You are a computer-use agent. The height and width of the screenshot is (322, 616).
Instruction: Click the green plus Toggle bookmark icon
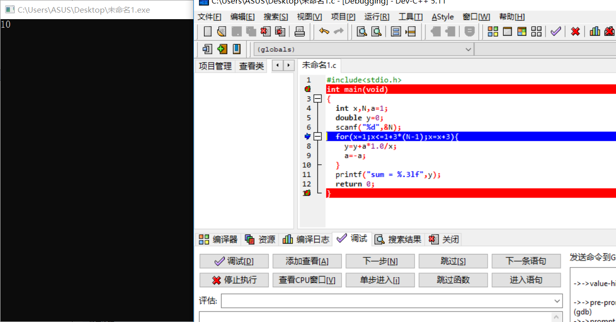tap(222, 49)
